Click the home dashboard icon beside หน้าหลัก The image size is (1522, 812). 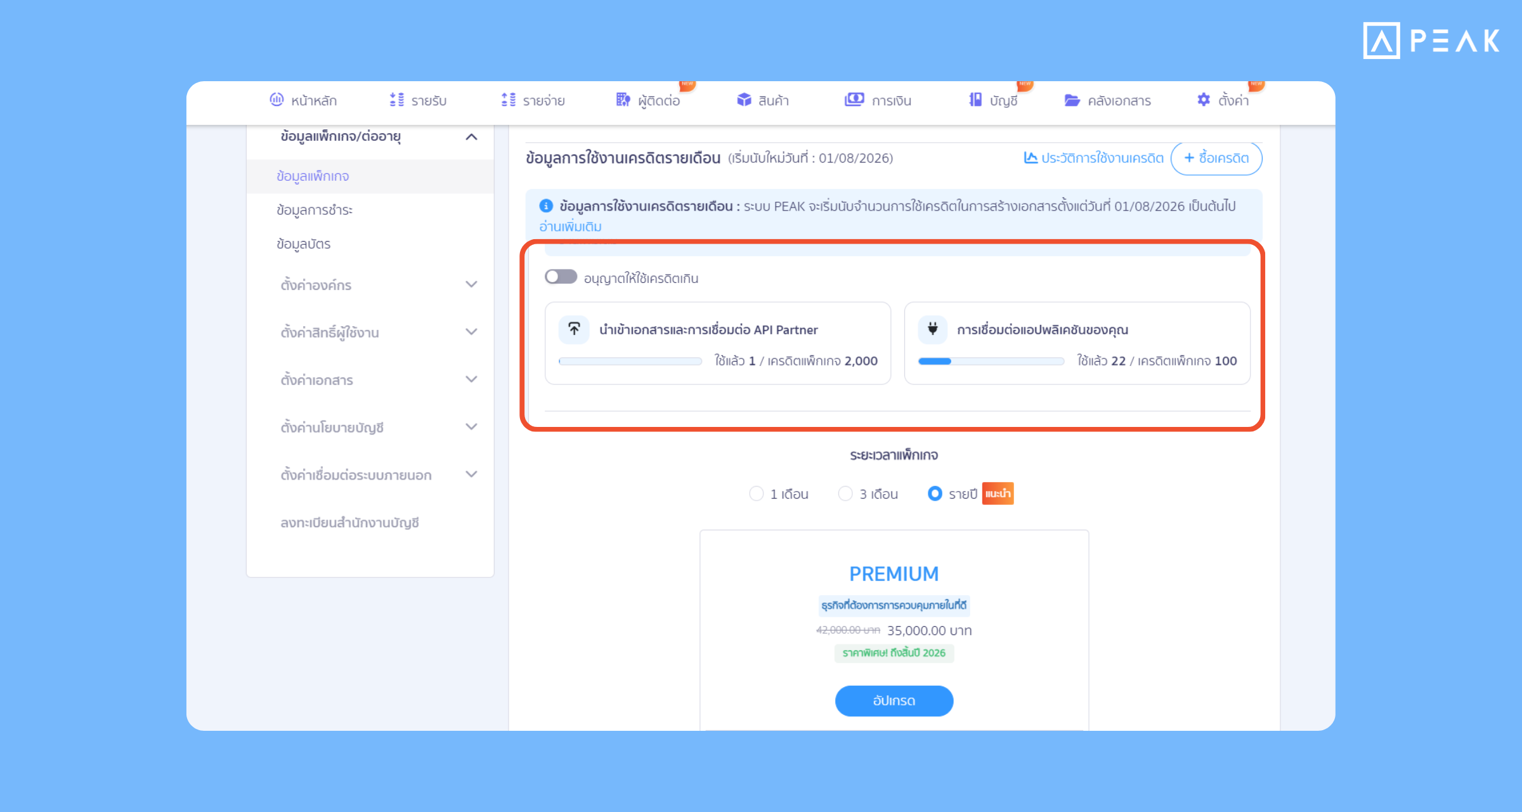(x=276, y=100)
